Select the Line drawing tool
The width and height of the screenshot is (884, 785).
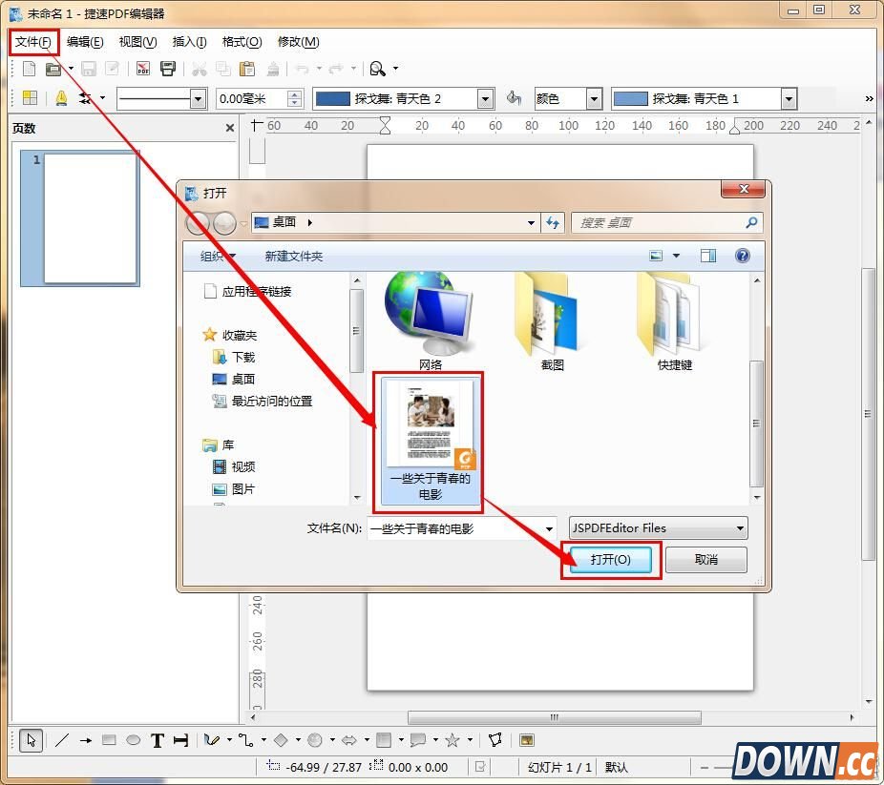click(62, 740)
